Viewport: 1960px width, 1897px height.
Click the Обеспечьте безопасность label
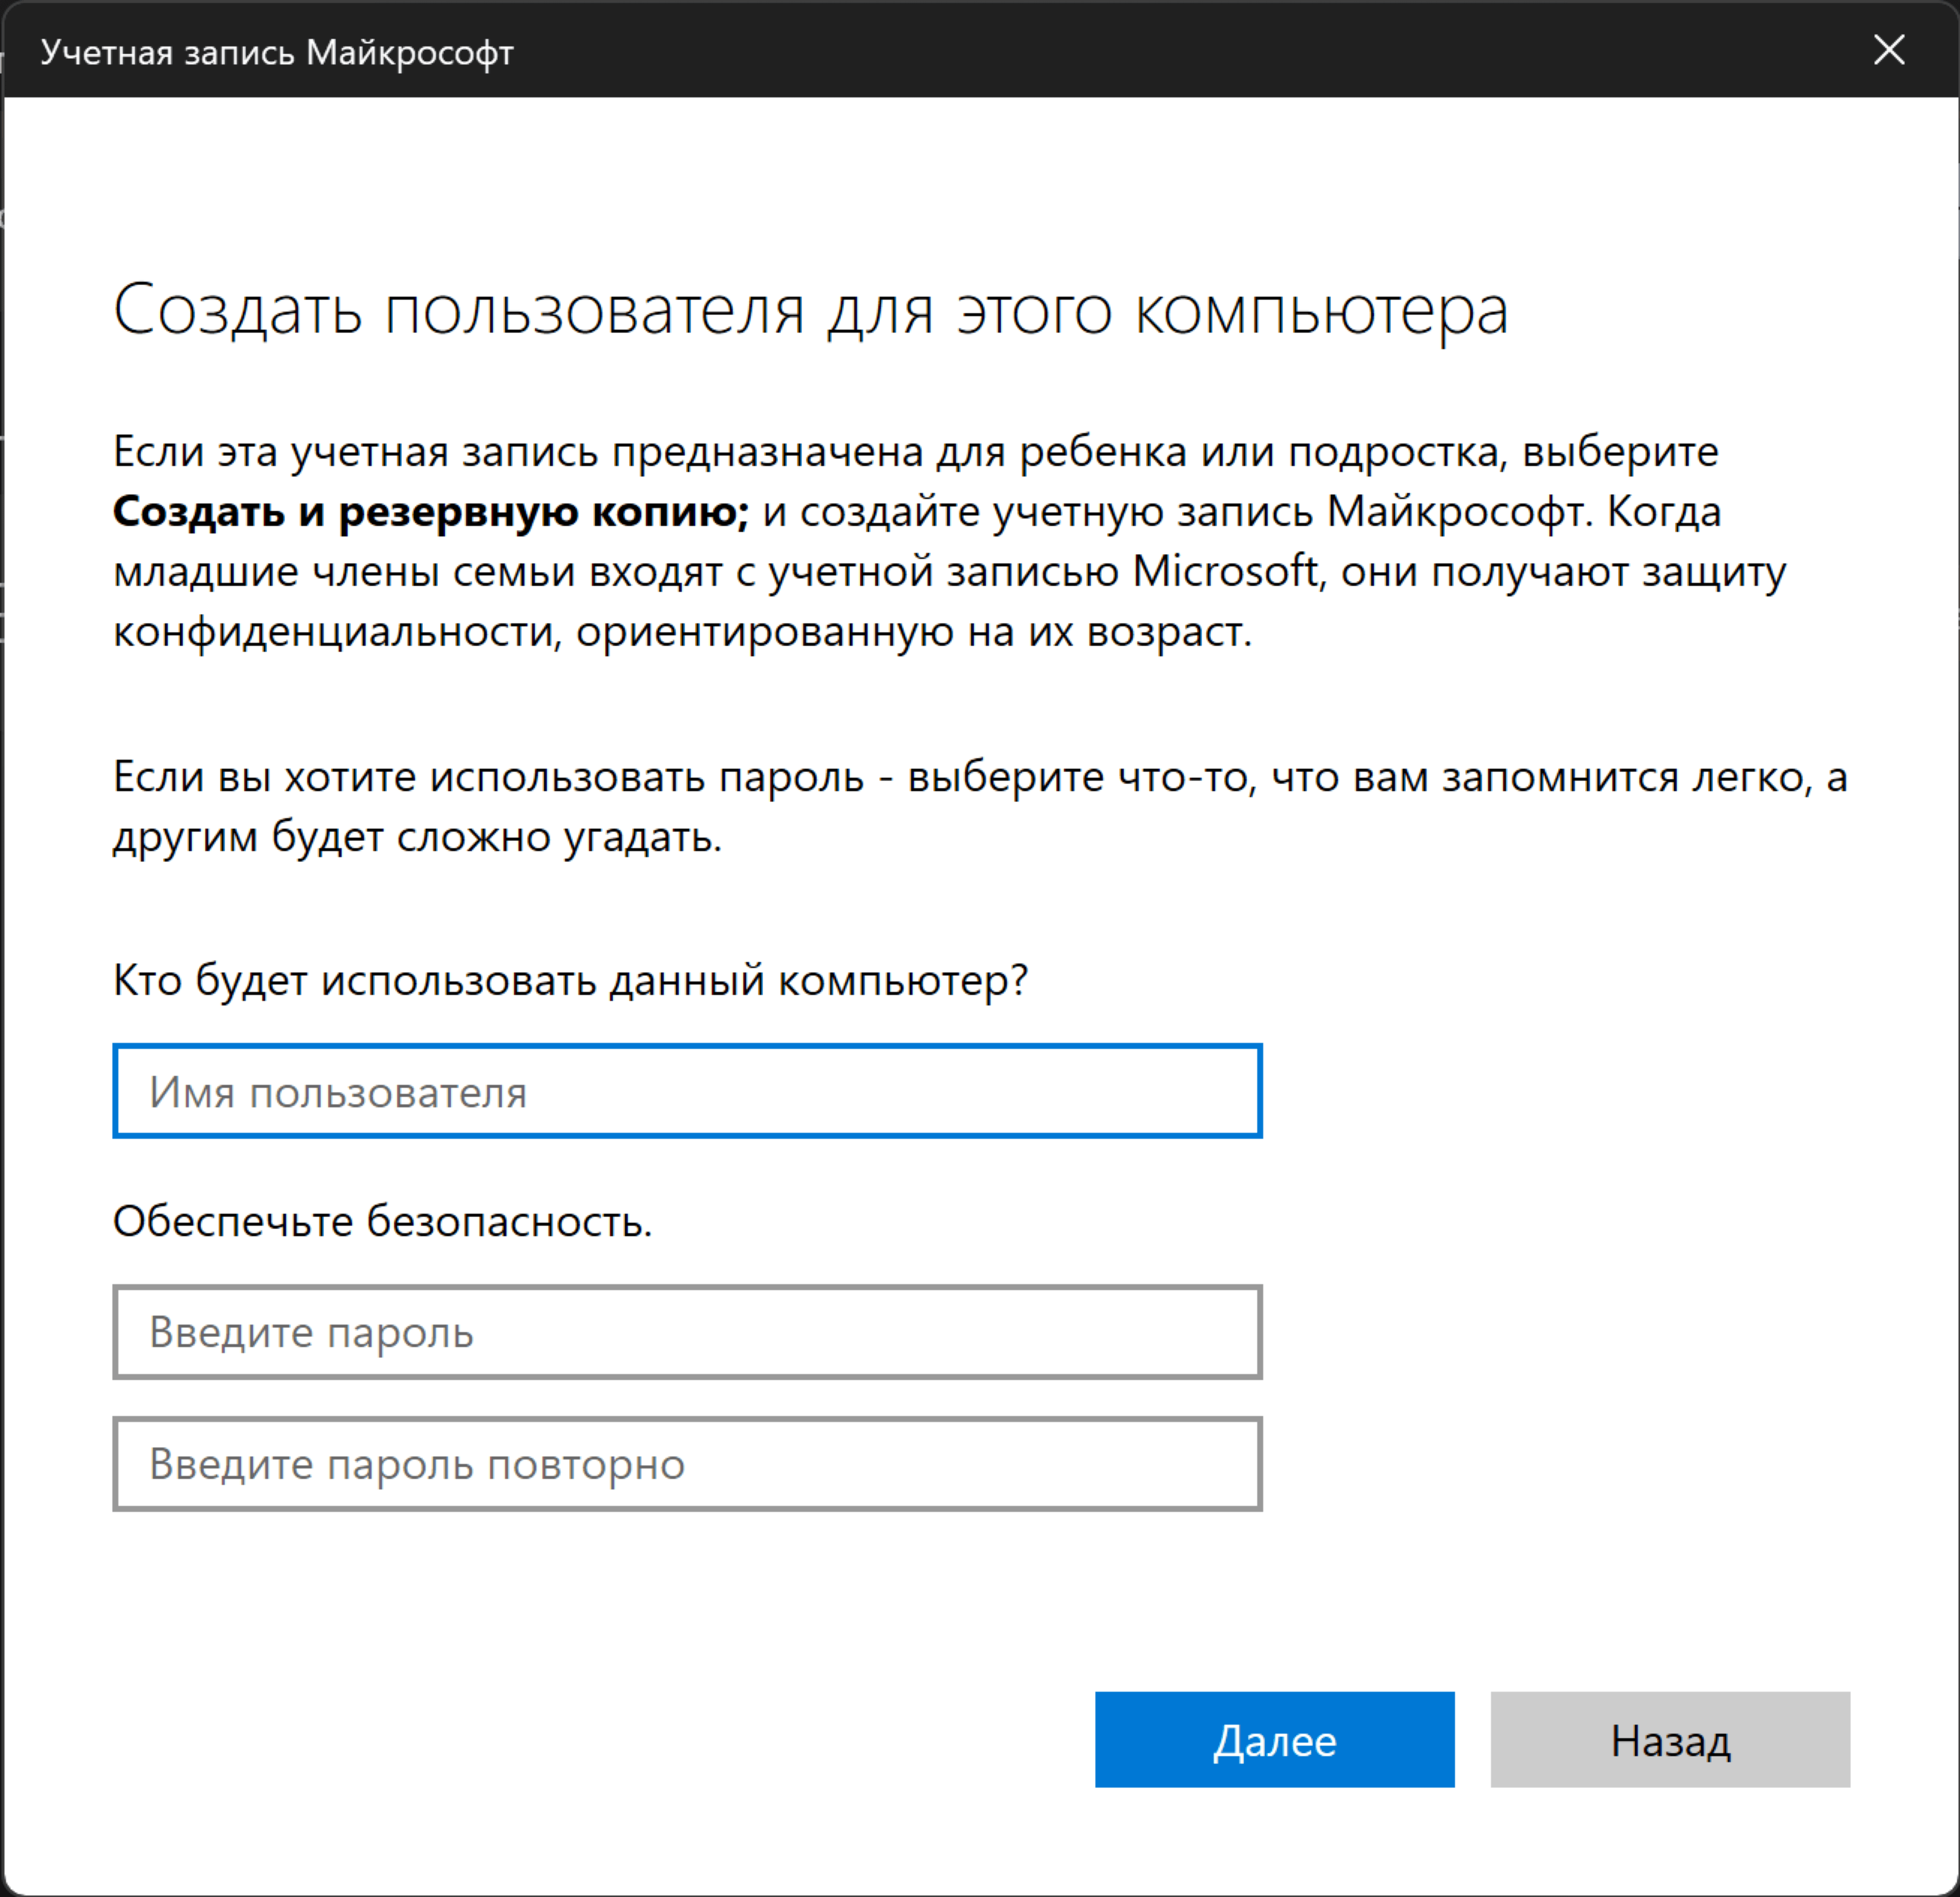[x=382, y=1221]
